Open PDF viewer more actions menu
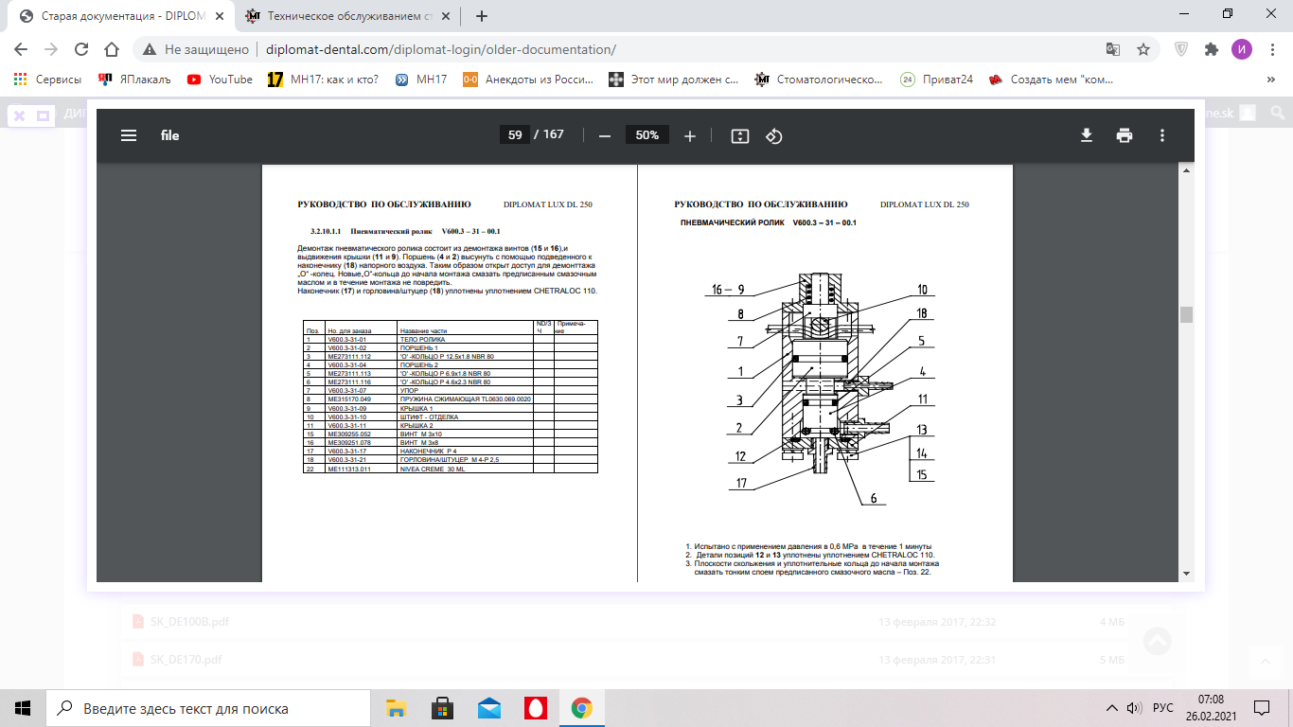 1162,135
